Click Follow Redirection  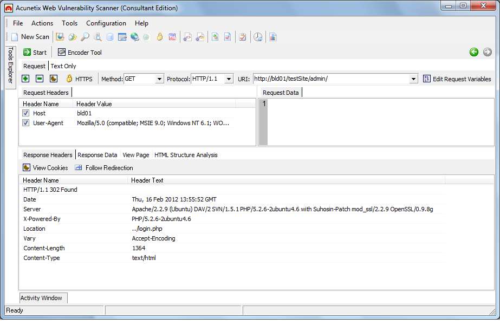coord(104,168)
